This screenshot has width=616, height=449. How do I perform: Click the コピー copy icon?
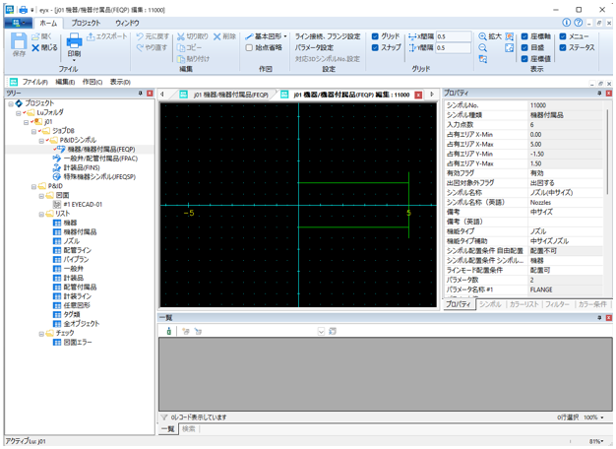click(x=181, y=48)
